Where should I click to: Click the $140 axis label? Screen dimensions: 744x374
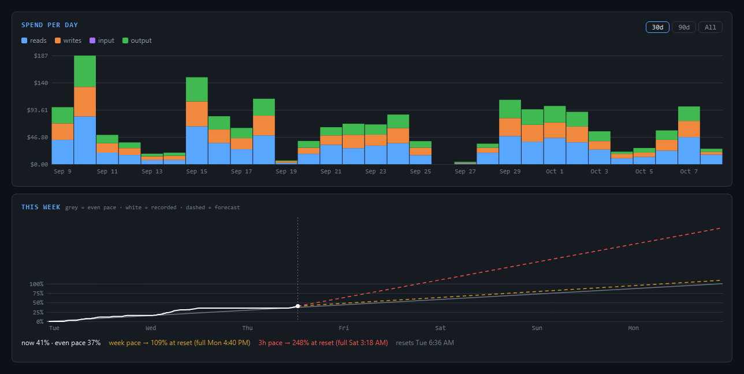tap(40, 83)
